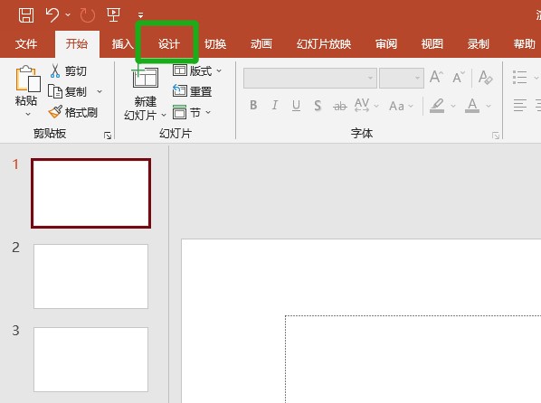This screenshot has height=403, width=541.
Task: Open the 文件 menu tab
Action: point(26,43)
